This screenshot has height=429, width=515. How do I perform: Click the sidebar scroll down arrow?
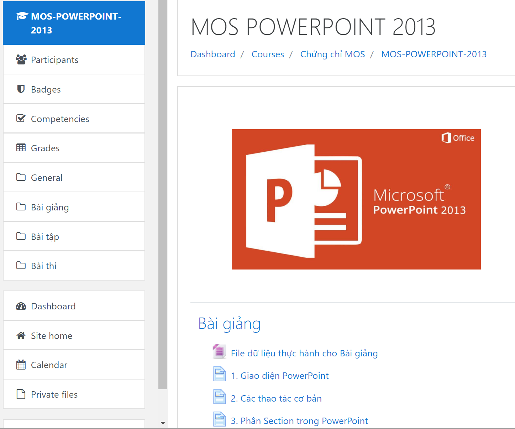click(x=163, y=423)
